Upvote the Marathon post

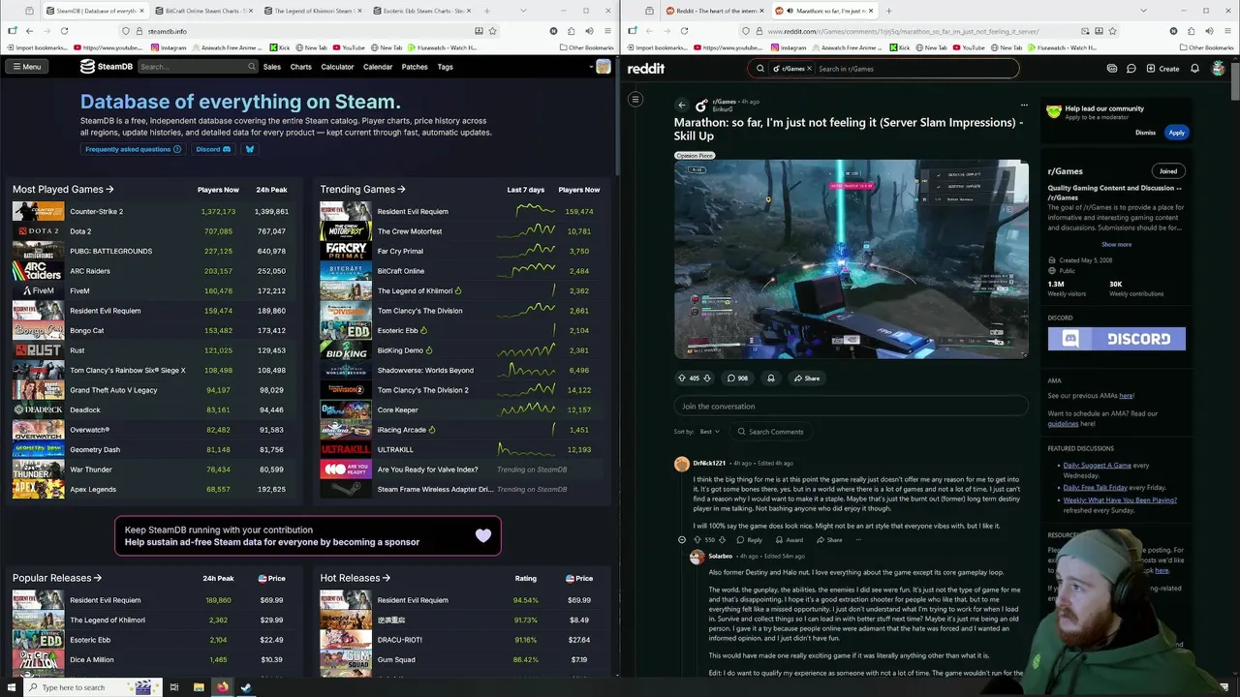tap(682, 379)
